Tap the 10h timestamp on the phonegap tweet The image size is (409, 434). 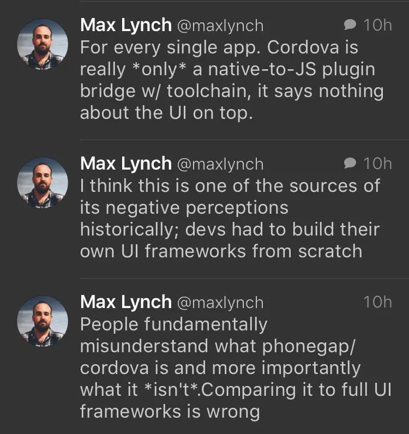click(377, 302)
